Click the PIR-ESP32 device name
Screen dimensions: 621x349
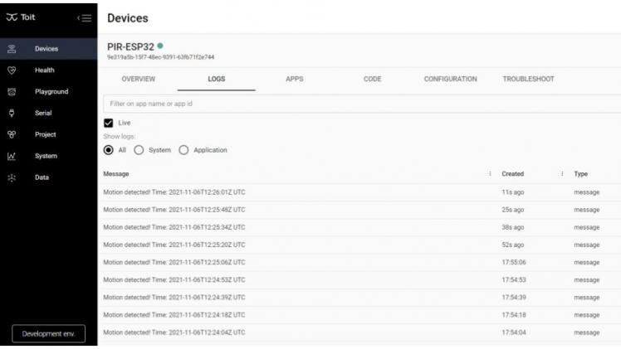coord(130,46)
